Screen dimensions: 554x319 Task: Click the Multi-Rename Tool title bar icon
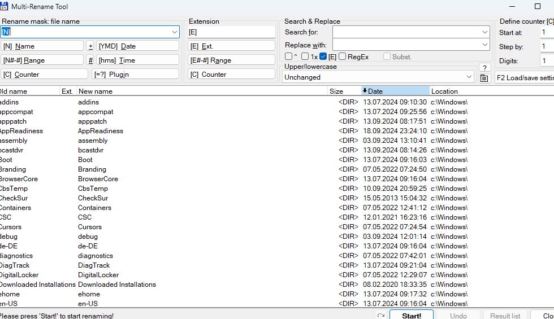(x=3, y=6)
